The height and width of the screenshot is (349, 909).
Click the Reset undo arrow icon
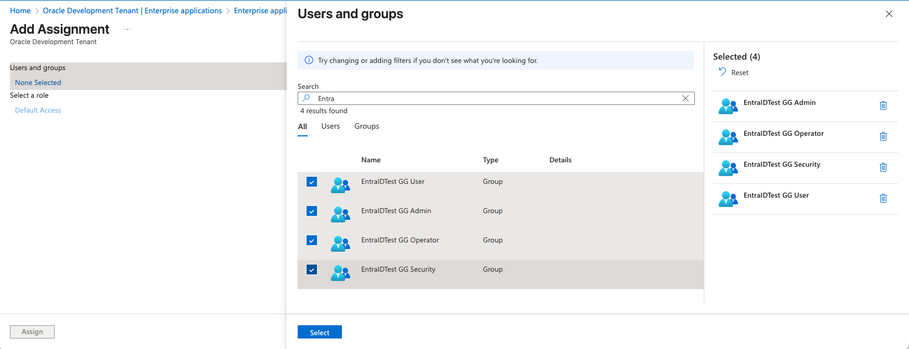point(723,72)
